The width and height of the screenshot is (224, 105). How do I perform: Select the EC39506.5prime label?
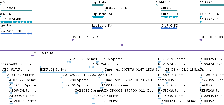[x=75, y=85]
